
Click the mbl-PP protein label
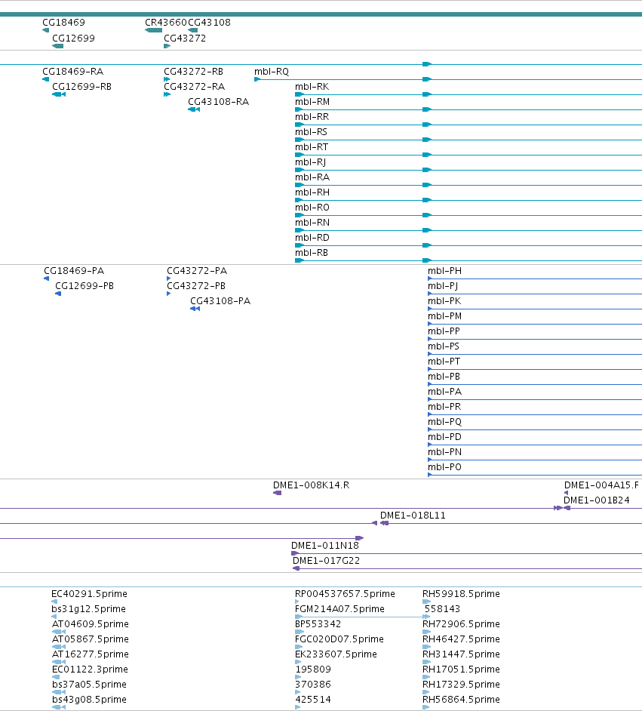(444, 331)
